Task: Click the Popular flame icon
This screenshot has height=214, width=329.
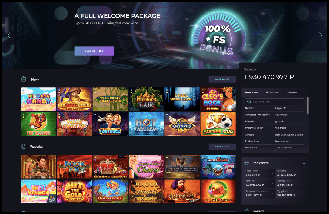Action: pyautogui.click(x=23, y=147)
